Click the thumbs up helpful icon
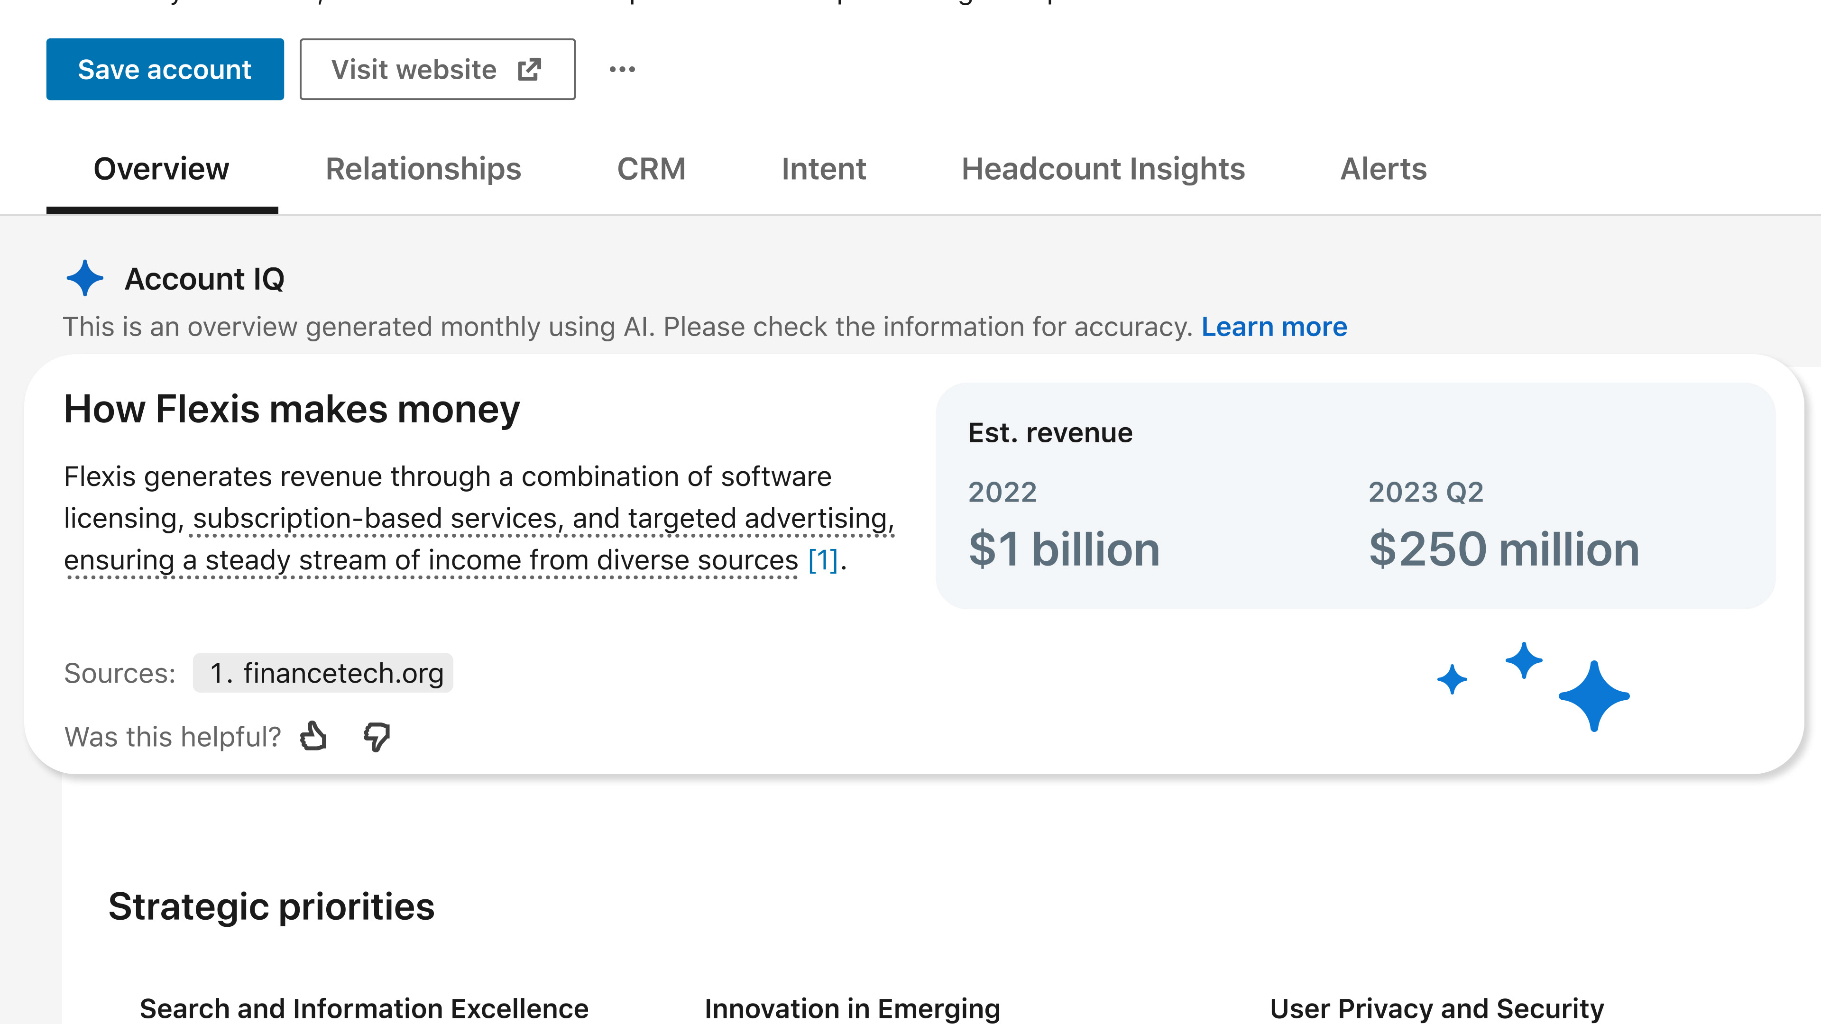Viewport: 1821px width, 1024px height. pos(313,736)
